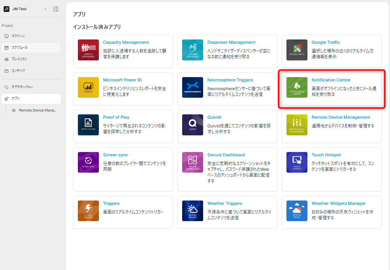Open the Microsoft Power BI app icon
390x270 pixels.
pos(88,88)
